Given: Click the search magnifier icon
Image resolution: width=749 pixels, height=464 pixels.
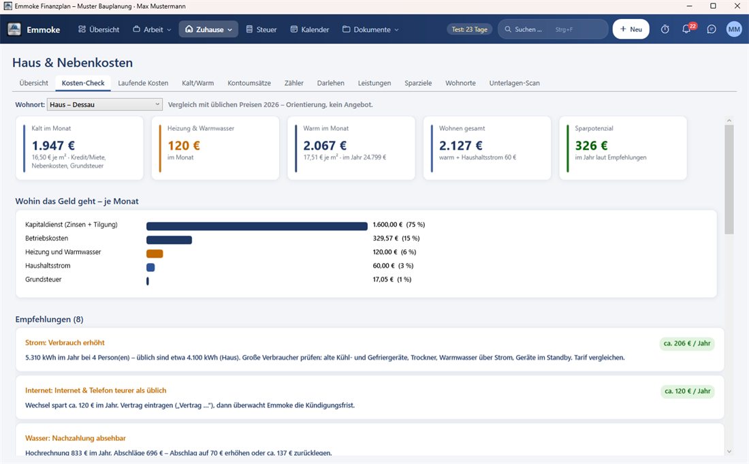Looking at the screenshot, I should click(508, 29).
